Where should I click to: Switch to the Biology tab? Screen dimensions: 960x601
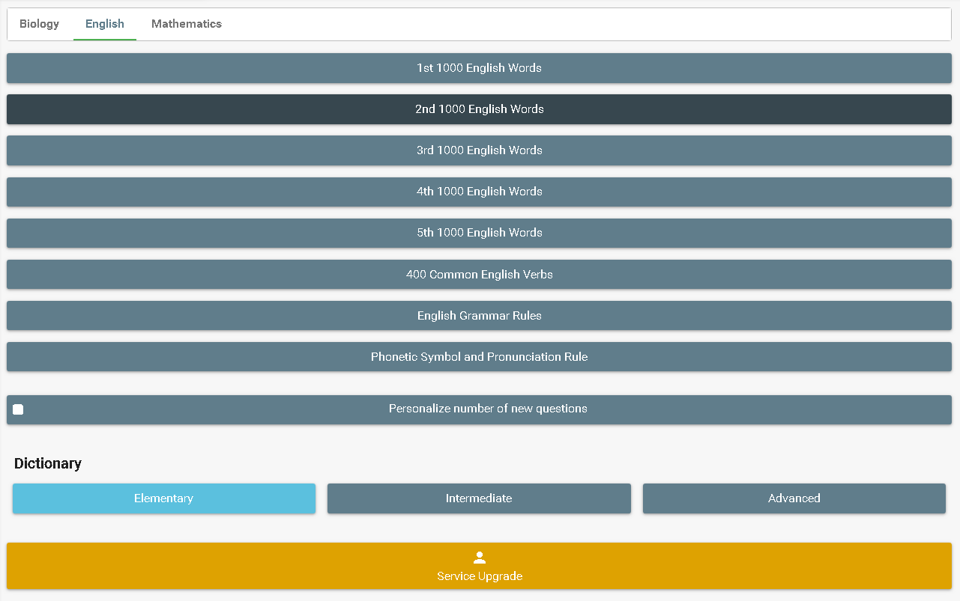coord(39,24)
